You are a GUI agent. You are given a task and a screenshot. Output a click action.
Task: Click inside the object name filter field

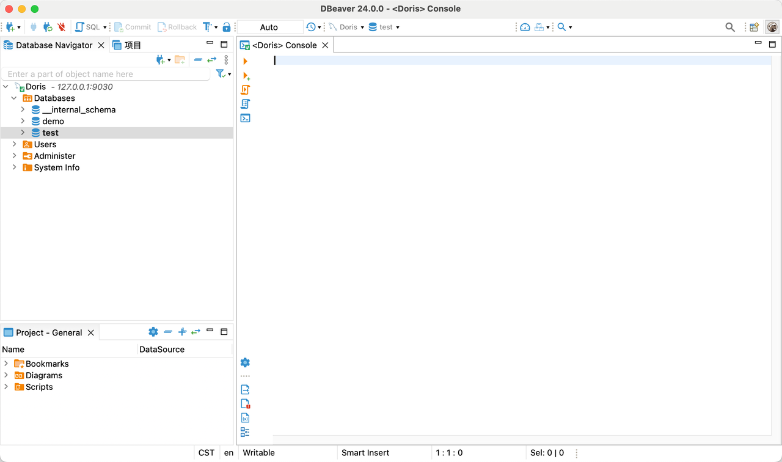pos(104,73)
